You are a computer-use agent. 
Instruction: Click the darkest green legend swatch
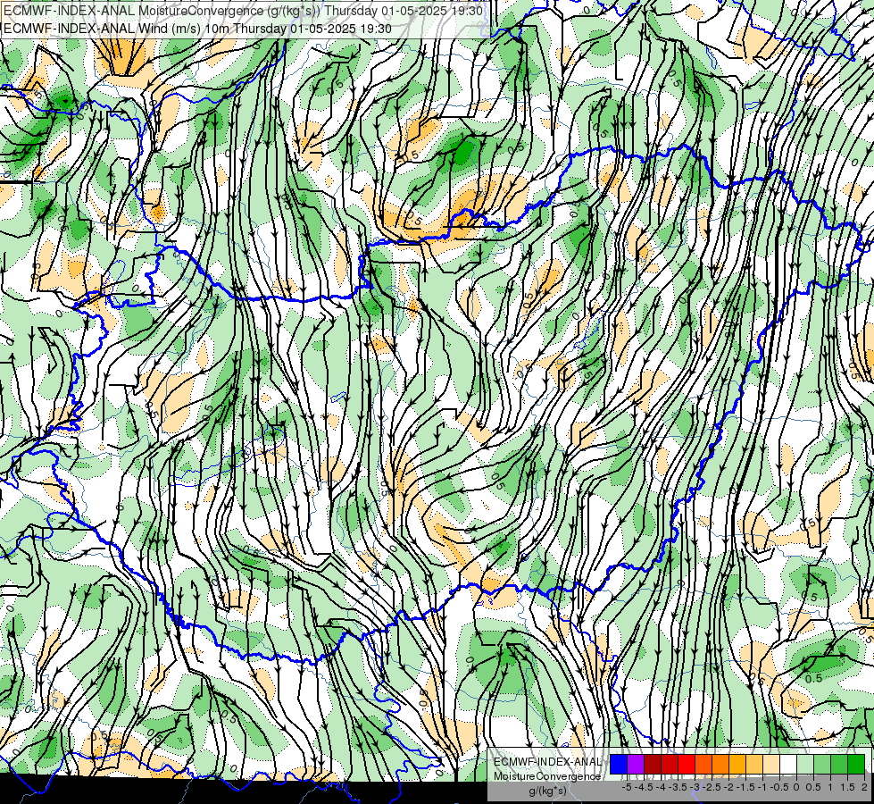[x=856, y=764]
